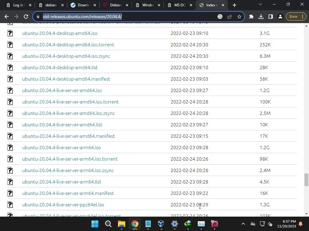Share this page via share icon
309x231 pixels.
230,17
